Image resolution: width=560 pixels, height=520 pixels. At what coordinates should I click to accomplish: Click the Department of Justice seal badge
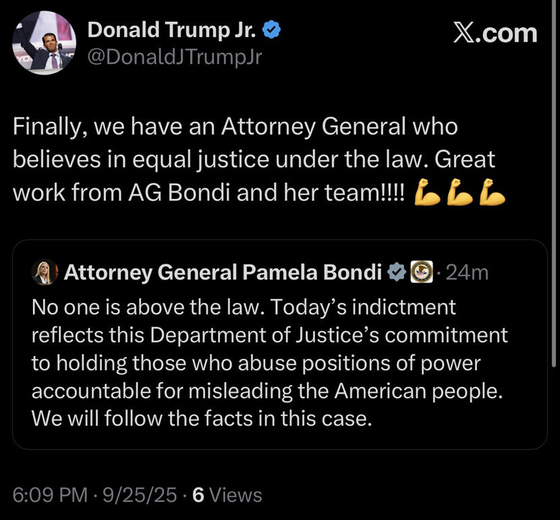click(x=422, y=272)
